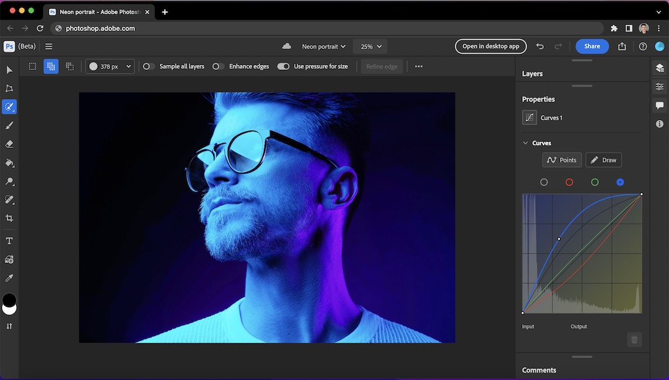Screen dimensions: 669x380
Task: Open the browser side panel icon
Action: [629, 28]
